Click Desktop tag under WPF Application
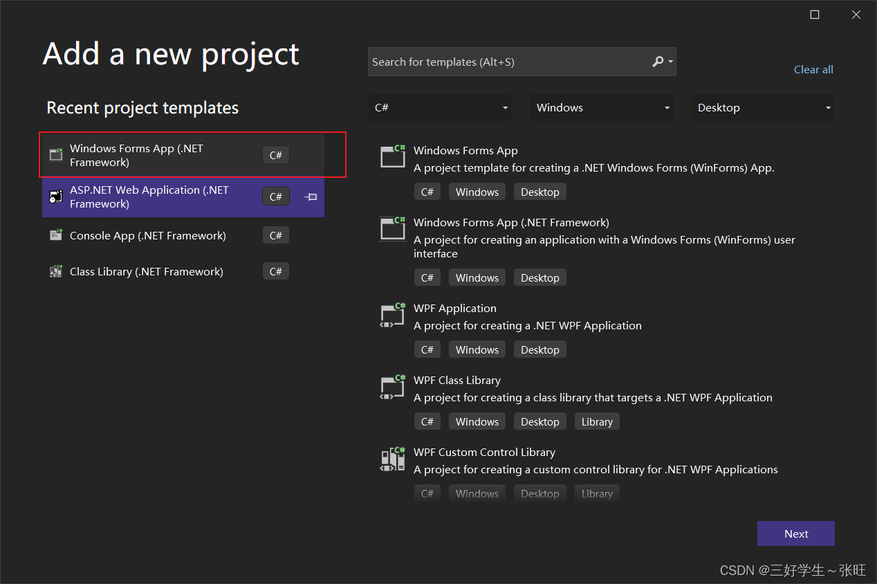 click(540, 349)
